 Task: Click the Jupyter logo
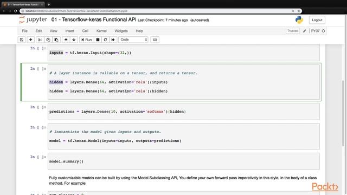(33, 20)
